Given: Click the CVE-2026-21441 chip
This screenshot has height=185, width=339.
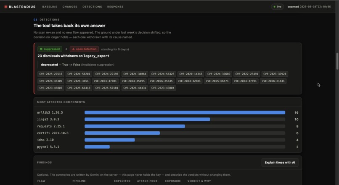Looking at the screenshot, I should coord(273,81).
